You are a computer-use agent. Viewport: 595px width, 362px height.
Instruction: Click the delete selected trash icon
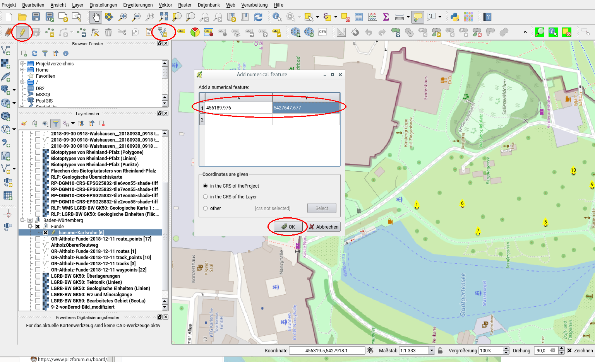point(108,32)
